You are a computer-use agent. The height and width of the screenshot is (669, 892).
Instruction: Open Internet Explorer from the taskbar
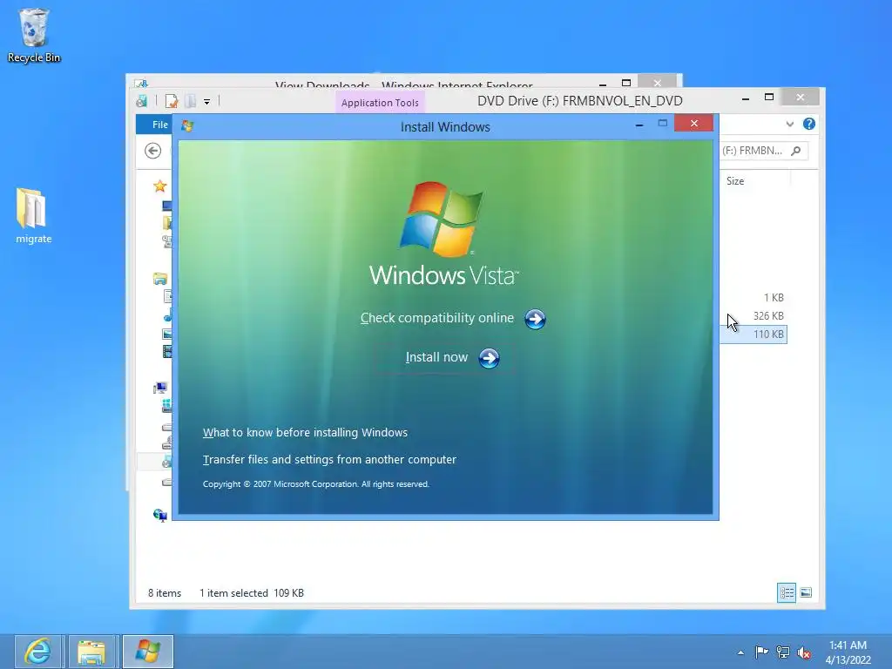(x=38, y=652)
